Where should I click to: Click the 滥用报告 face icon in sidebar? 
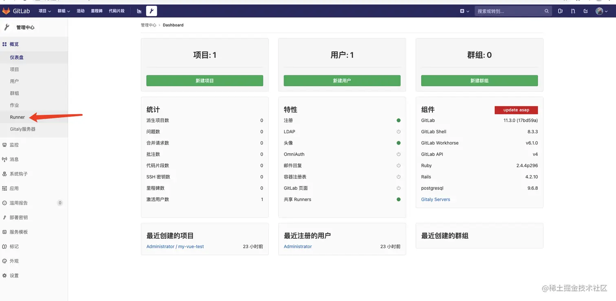pos(4,203)
